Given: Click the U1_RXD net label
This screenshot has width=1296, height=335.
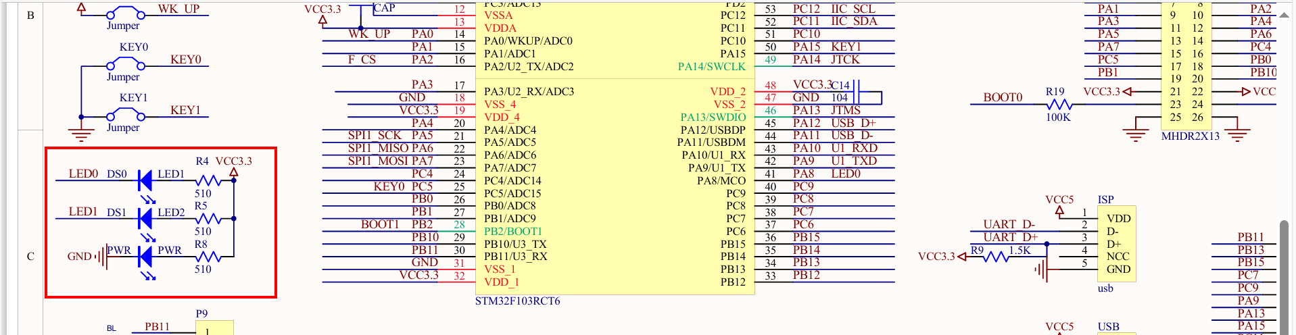Looking at the screenshot, I should pyautogui.click(x=854, y=149).
